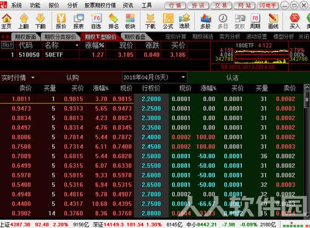Open the 系统 menu
Image resolution: width=310 pixels, height=228 pixels.
point(16,6)
